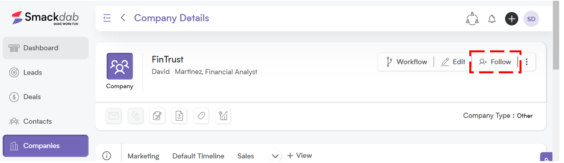The height and width of the screenshot is (163, 564).
Task: Click the info circle icon
Action: [107, 156]
